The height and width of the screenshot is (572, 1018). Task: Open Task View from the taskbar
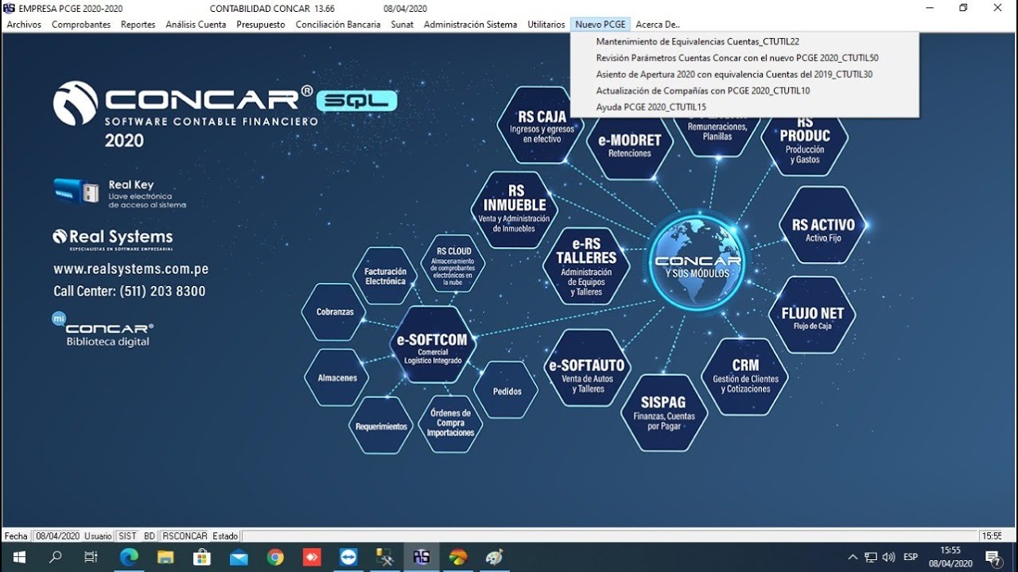pos(91,557)
